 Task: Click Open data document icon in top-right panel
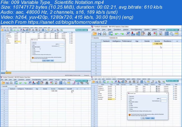coord(94,34)
